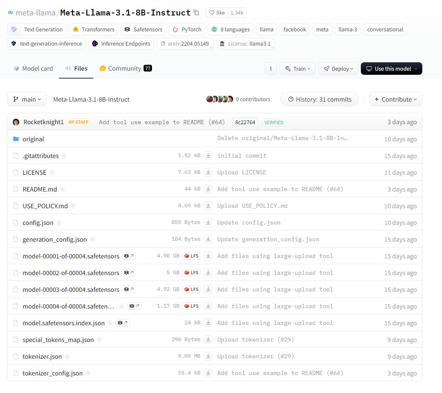Click the facebook tag
This screenshot has height=393, width=442.
coord(295,29)
